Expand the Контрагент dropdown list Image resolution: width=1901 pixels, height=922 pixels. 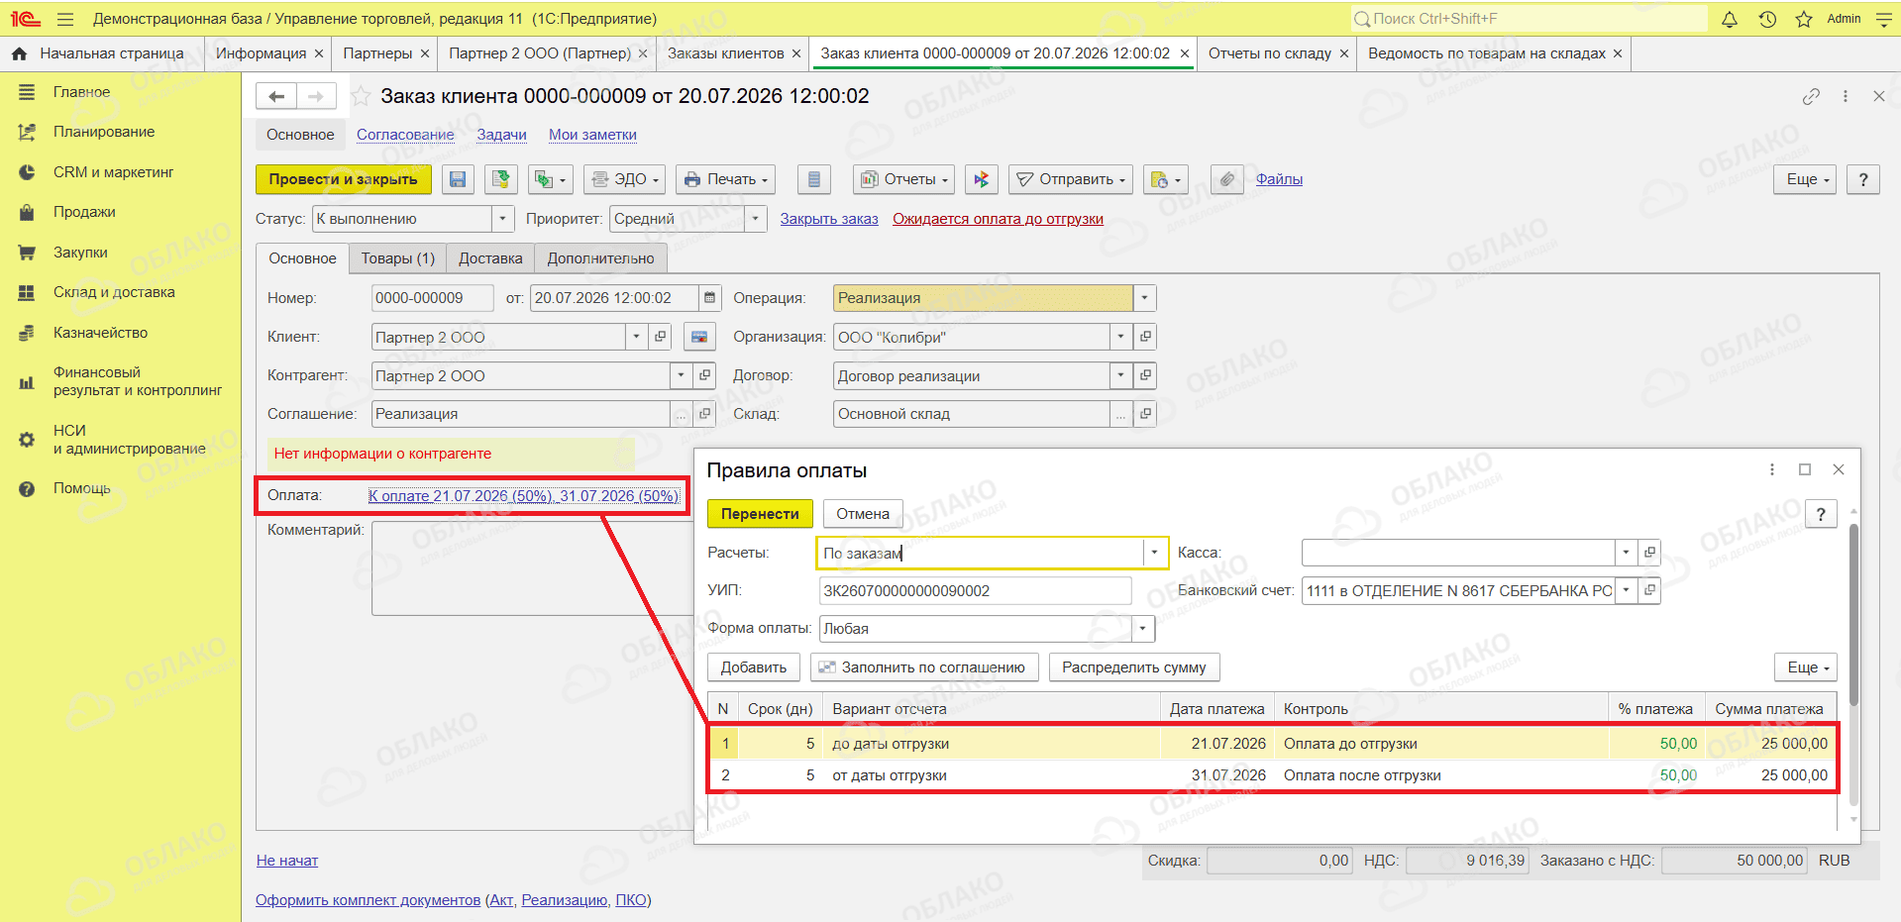coord(681,375)
